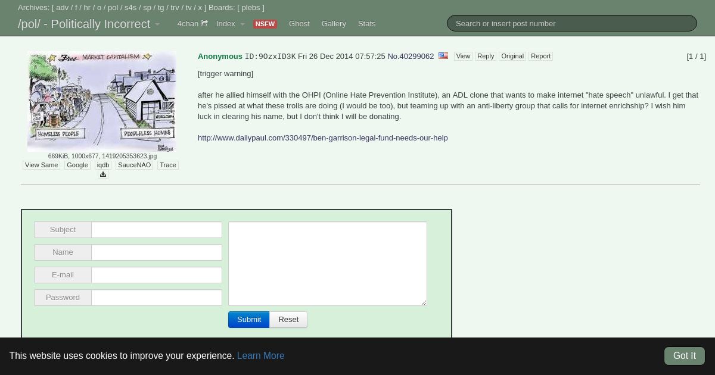Dismiss cookie notice with Got It
Image resolution: width=715 pixels, height=375 pixels.
(x=685, y=356)
